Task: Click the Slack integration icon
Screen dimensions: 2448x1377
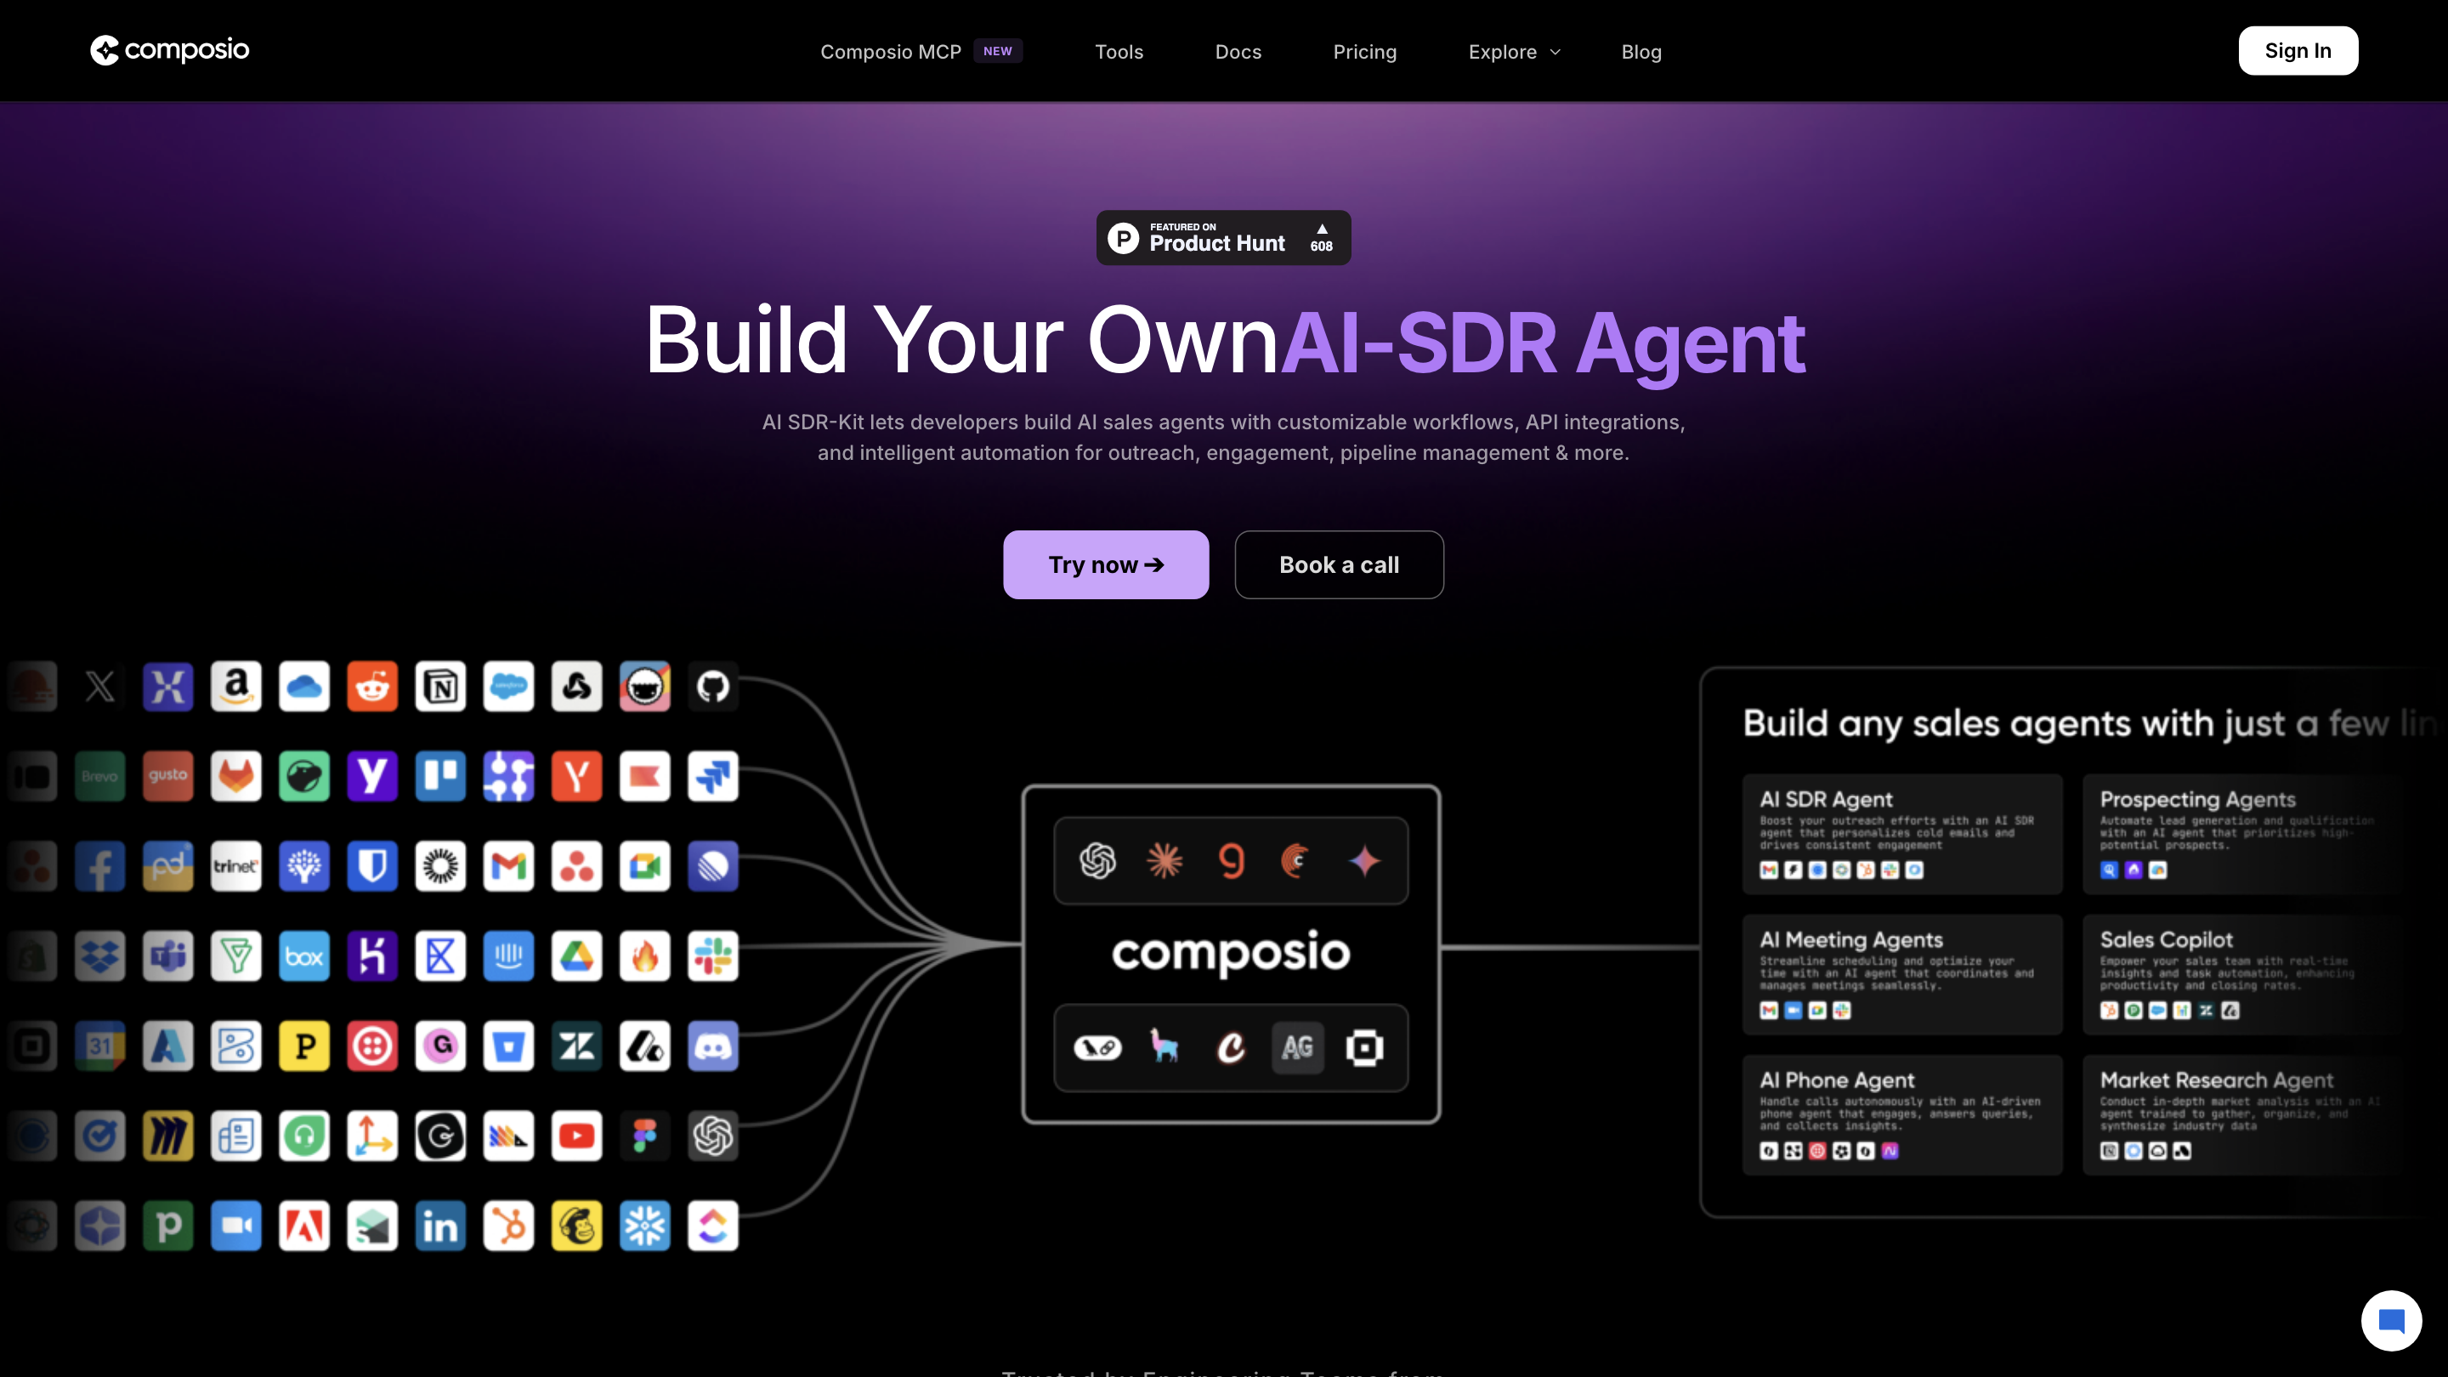Action: pyautogui.click(x=713, y=956)
